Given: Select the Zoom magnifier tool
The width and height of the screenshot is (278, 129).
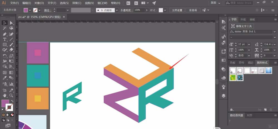Looking at the screenshot, I should point(11,95).
